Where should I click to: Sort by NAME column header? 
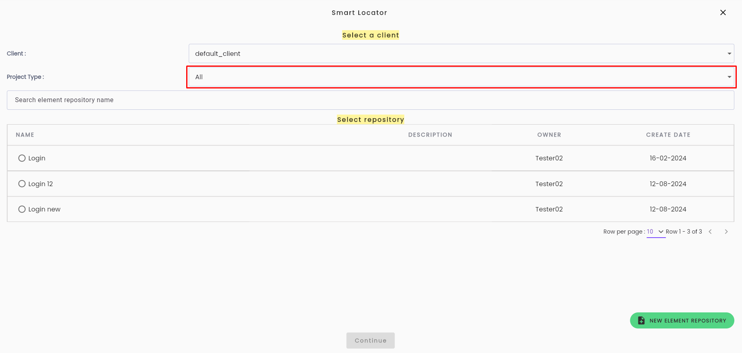coord(25,135)
